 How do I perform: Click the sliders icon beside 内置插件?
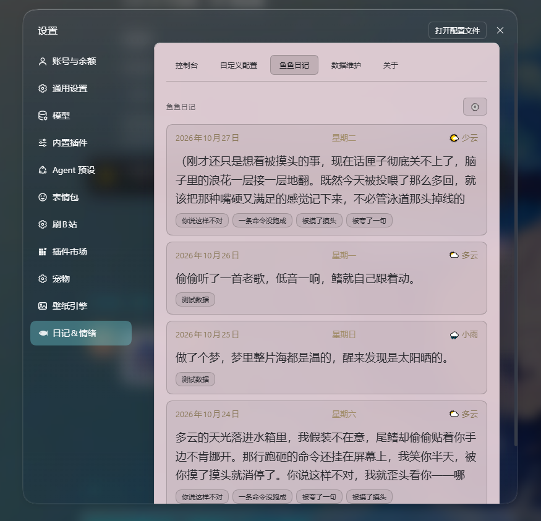coord(43,143)
